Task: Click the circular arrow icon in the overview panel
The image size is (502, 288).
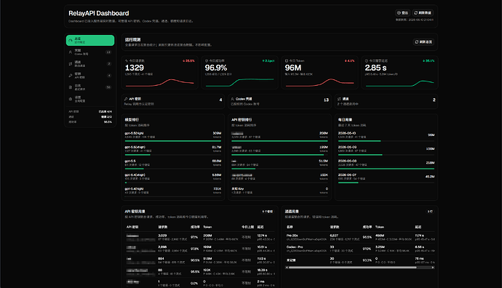Action: tap(417, 42)
